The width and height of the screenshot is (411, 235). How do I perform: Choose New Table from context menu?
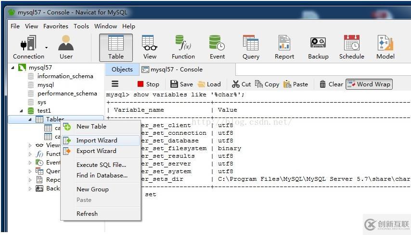[x=101, y=127]
